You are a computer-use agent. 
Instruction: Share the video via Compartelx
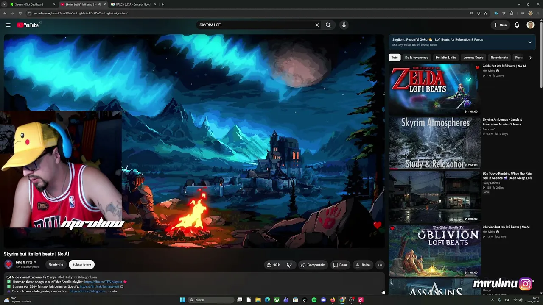coord(313,265)
